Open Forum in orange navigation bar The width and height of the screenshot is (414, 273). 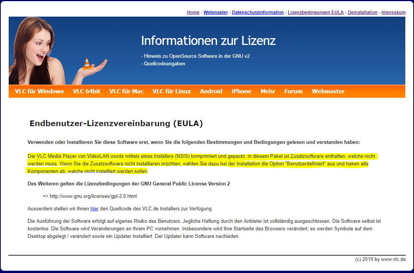pyautogui.click(x=294, y=91)
